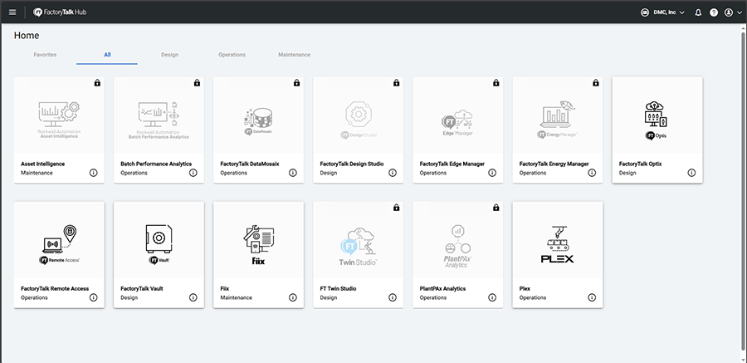Show info for FactoryTalk Energy Manager
Image resolution: width=747 pixels, height=363 pixels.
[x=592, y=173]
